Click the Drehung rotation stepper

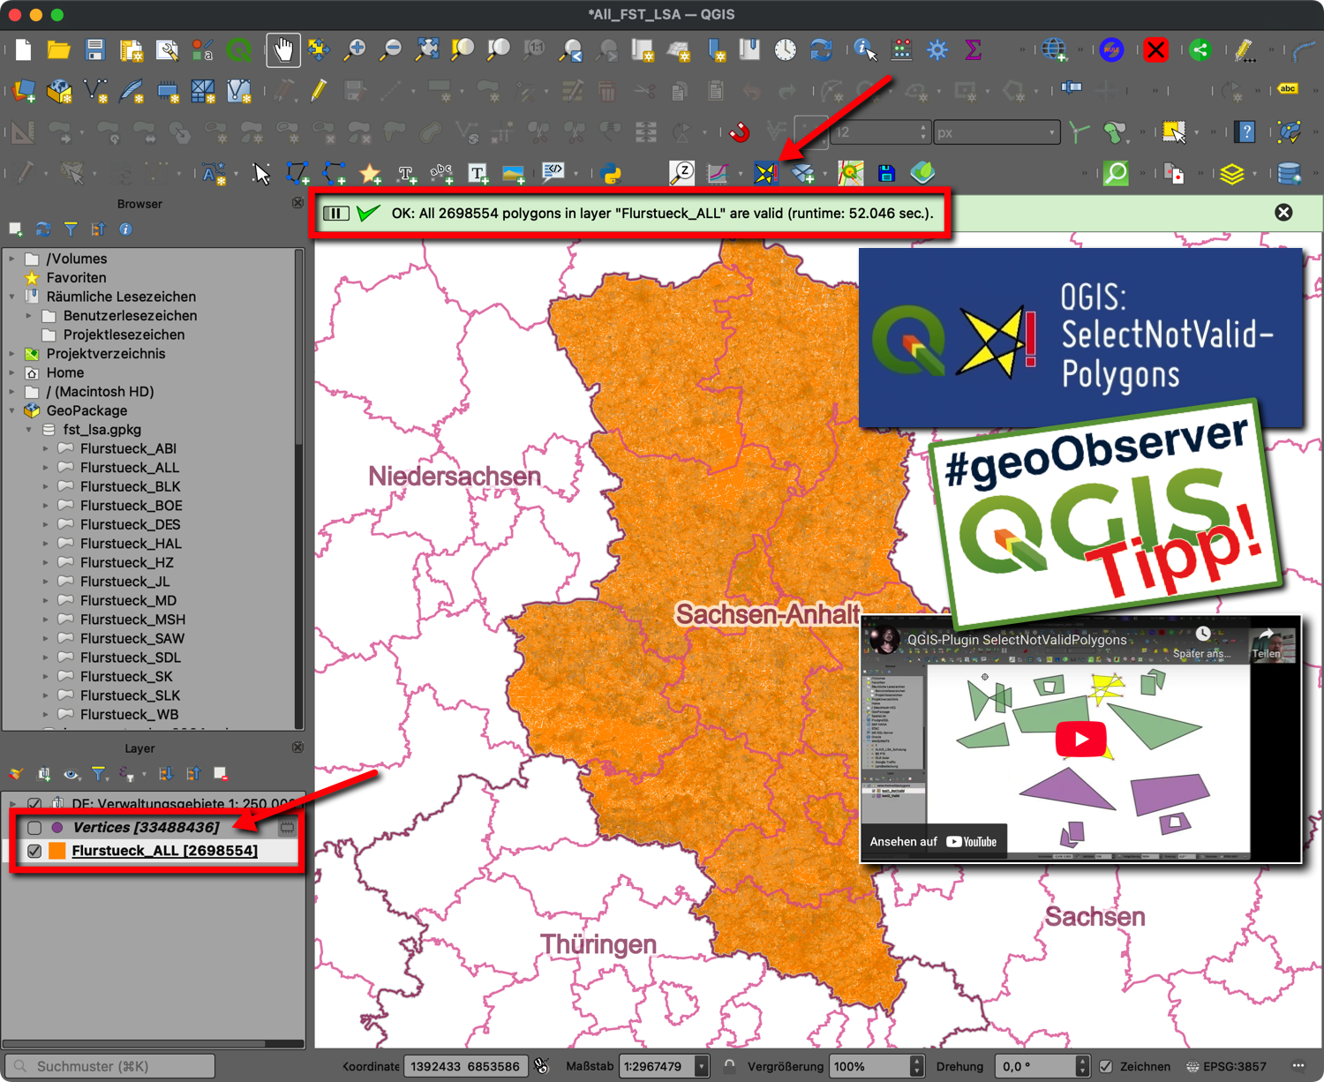(x=1082, y=1066)
